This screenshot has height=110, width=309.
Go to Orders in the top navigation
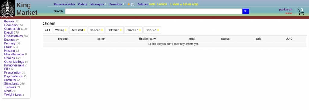coord(83,4)
